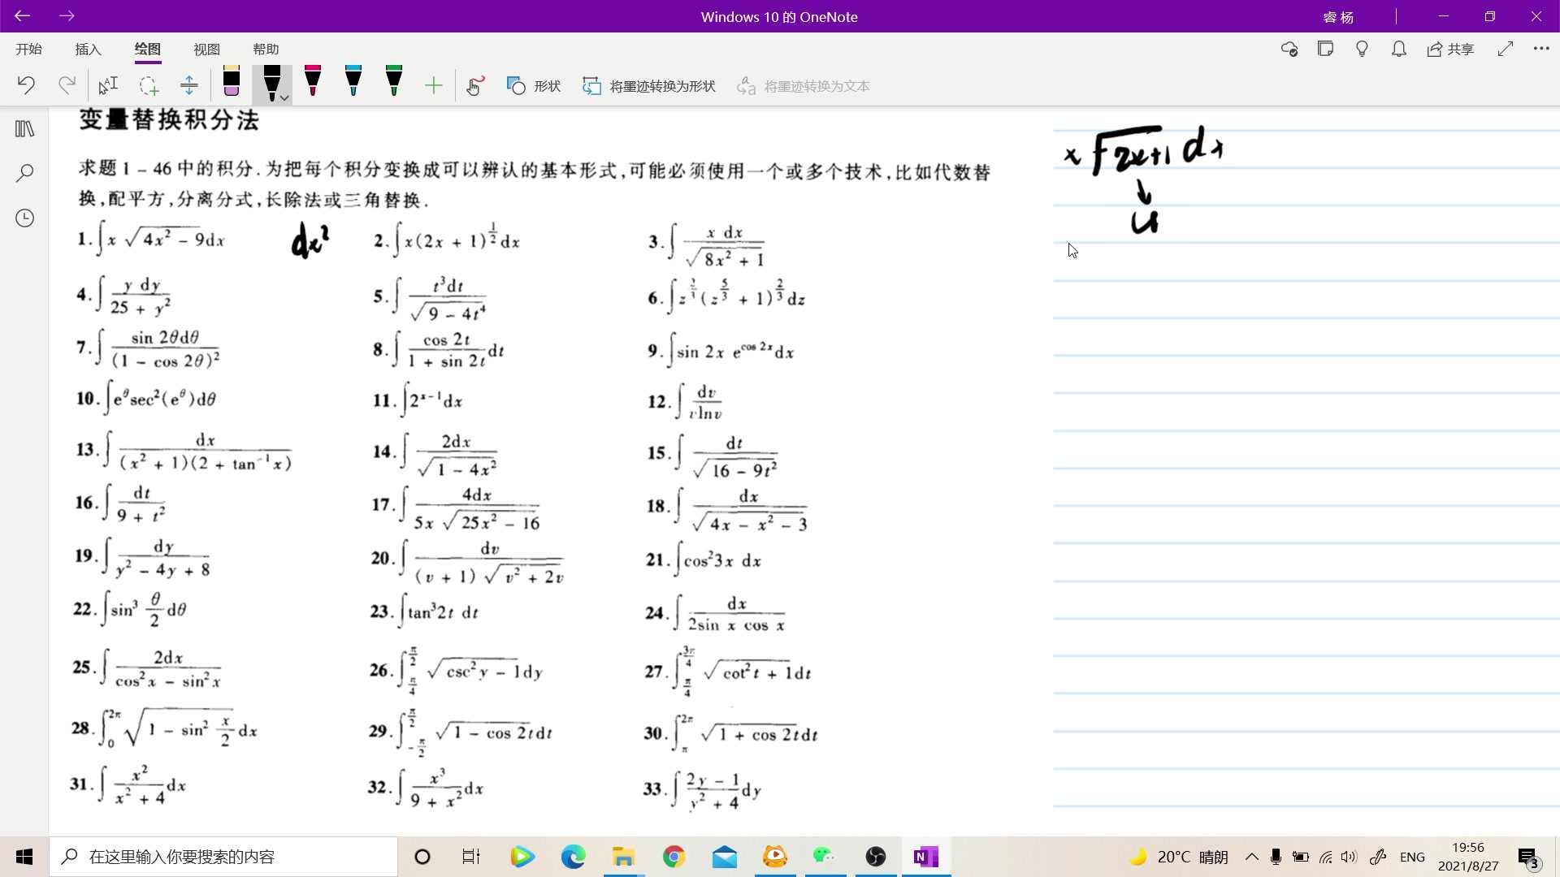Viewport: 1560px width, 877px height.
Task: Expand the system tray hidden icons chevron
Action: [1251, 857]
